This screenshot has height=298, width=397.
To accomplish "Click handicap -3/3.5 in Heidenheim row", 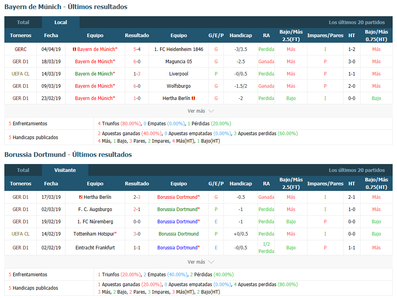I will point(241,49).
